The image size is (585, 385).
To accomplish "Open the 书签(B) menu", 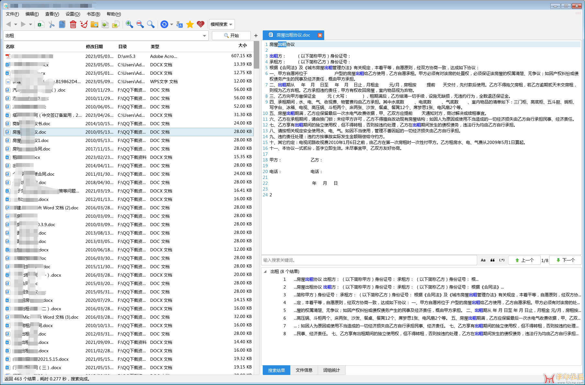I will point(94,14).
